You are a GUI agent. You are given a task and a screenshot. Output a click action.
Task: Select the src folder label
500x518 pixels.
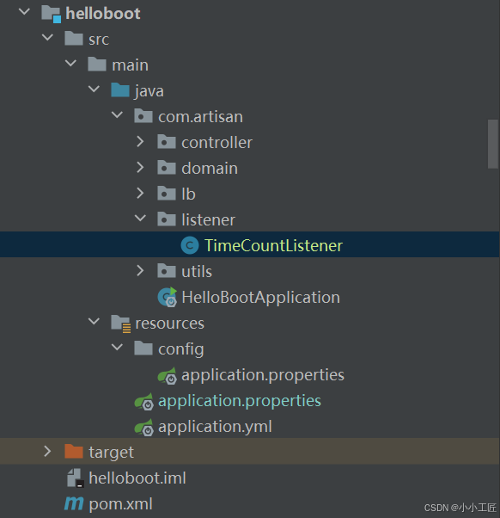(99, 40)
